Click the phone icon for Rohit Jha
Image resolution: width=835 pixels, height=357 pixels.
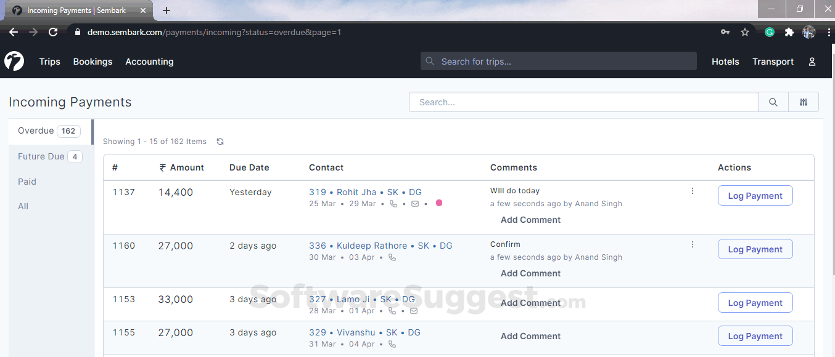(x=393, y=203)
